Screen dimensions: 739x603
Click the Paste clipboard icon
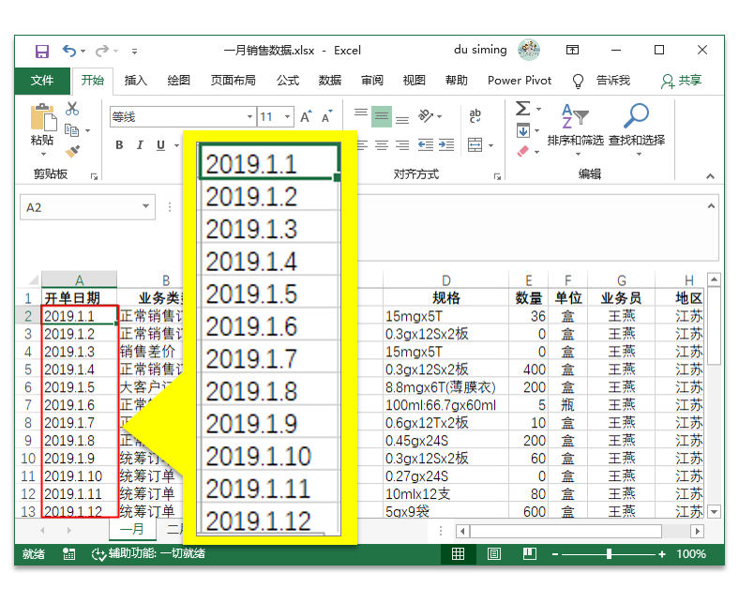(x=42, y=116)
